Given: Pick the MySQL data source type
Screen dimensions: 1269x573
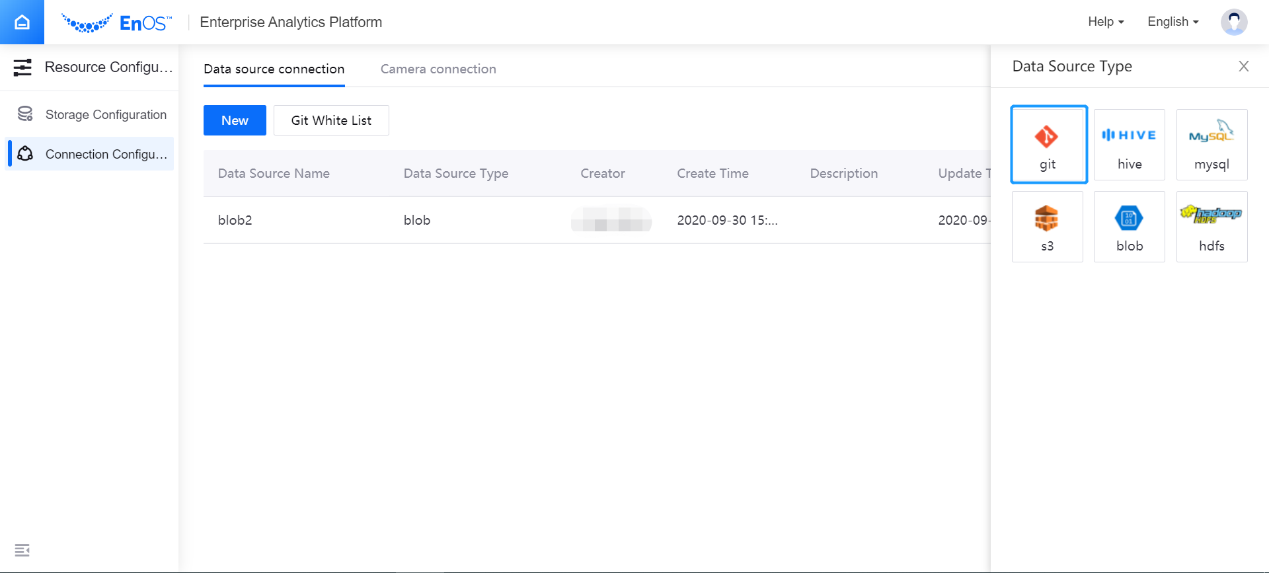Looking at the screenshot, I should (x=1211, y=145).
